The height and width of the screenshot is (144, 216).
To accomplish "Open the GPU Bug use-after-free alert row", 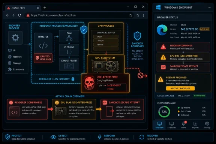I will click(183, 57).
